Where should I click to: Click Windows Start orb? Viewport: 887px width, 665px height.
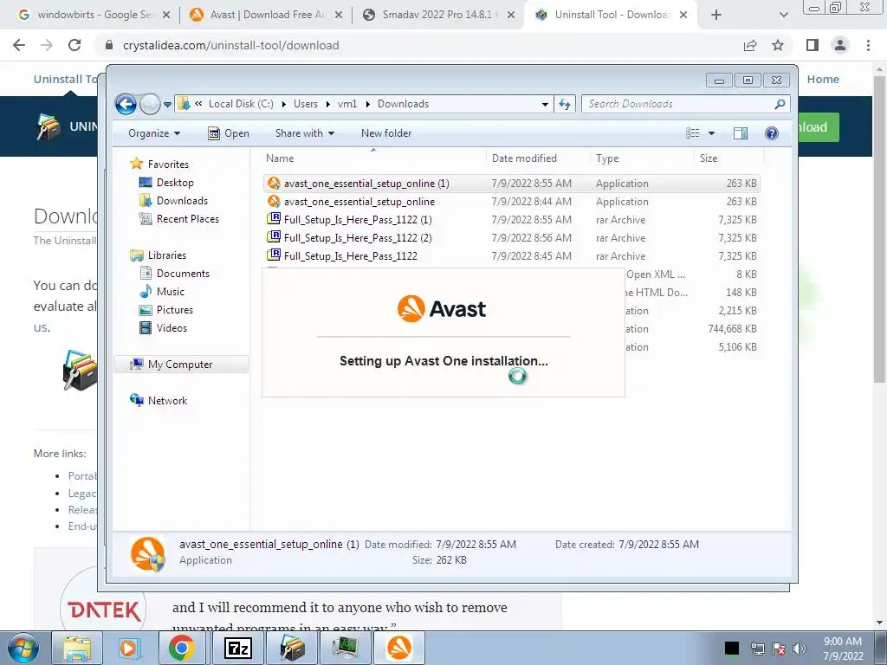point(23,648)
